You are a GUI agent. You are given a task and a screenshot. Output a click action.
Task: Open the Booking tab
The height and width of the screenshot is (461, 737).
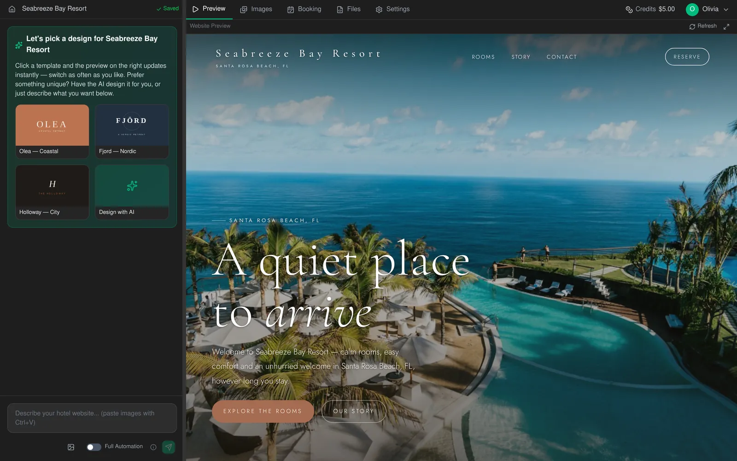[304, 9]
